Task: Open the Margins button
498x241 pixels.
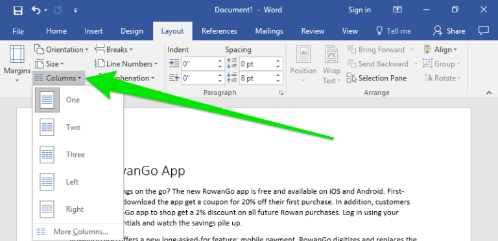Action: coord(17,63)
